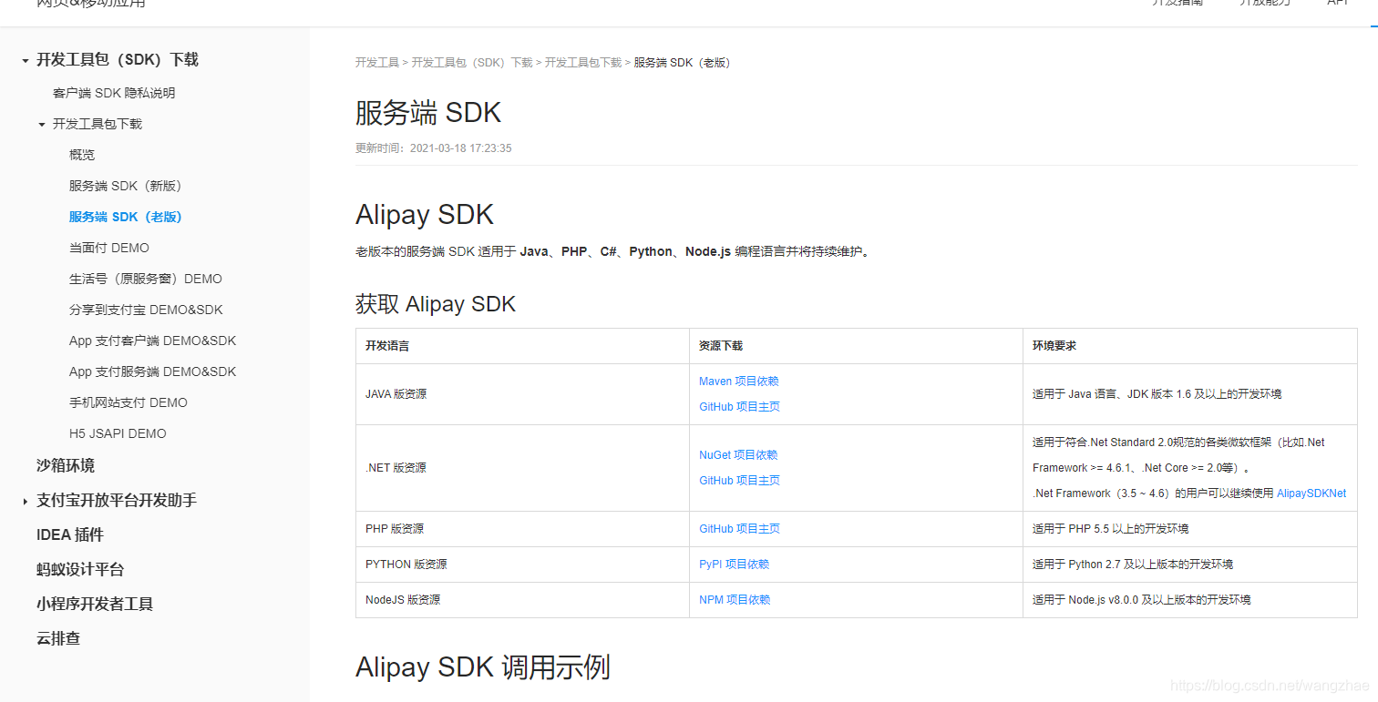Open 云排查 in the sidebar
Image resolution: width=1378 pixels, height=702 pixels.
(58, 638)
